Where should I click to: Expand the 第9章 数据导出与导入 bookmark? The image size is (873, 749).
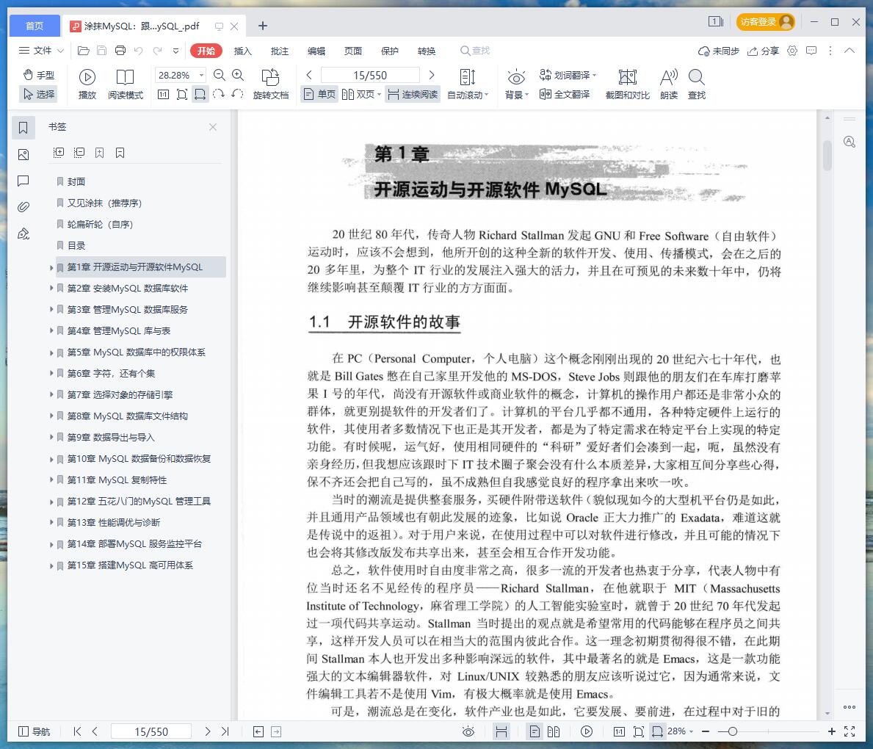51,437
